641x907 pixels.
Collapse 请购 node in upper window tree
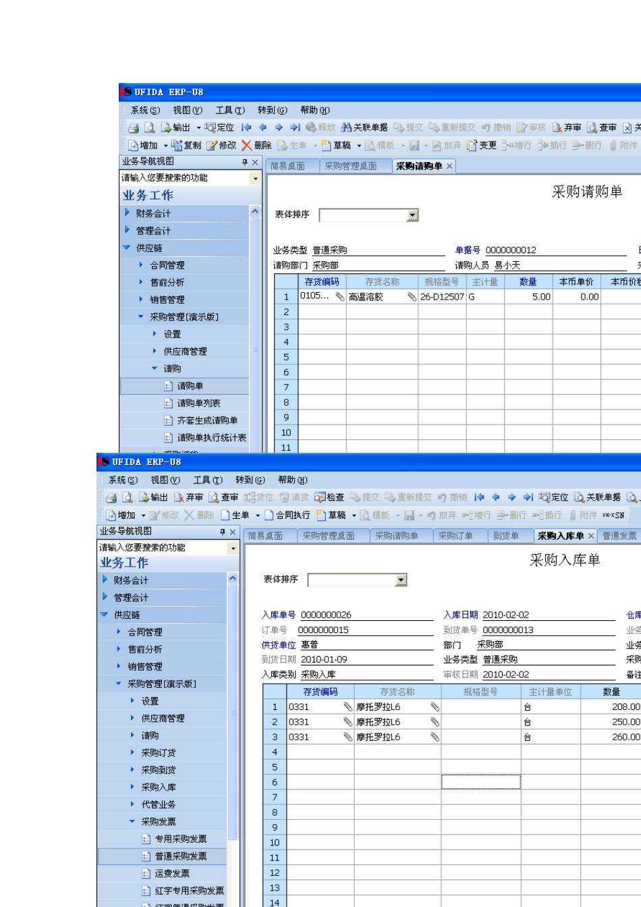(x=155, y=368)
